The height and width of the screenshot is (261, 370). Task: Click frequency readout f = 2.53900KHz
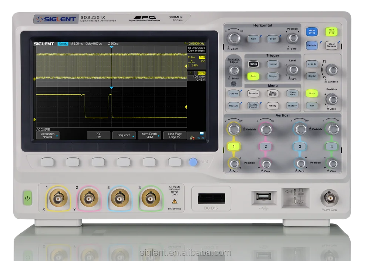(195, 44)
